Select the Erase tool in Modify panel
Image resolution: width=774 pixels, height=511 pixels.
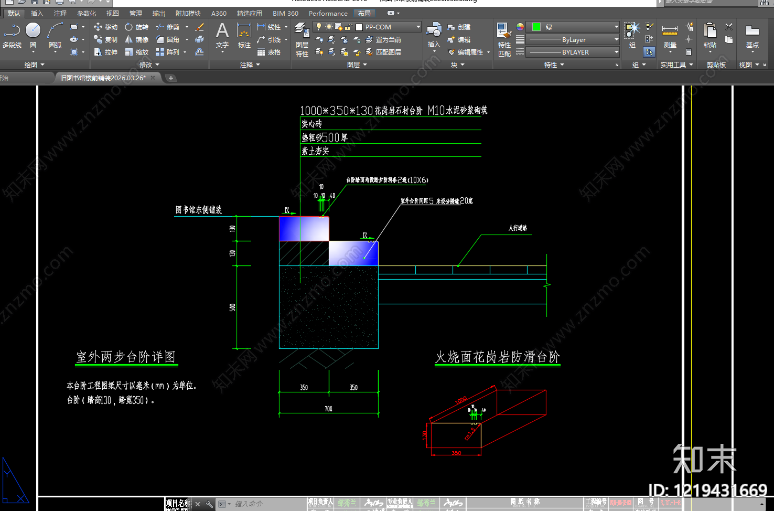click(200, 27)
